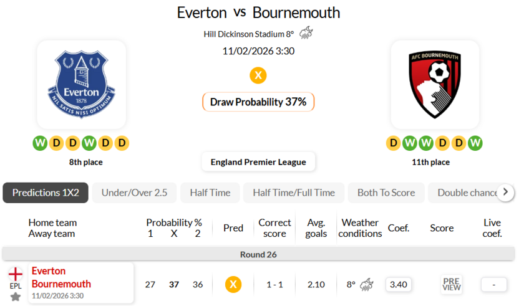Open the Everton Bournemouth match link

pos(61,277)
